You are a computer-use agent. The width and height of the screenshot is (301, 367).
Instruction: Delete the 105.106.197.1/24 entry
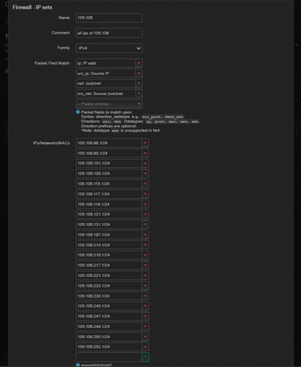pos(145,234)
